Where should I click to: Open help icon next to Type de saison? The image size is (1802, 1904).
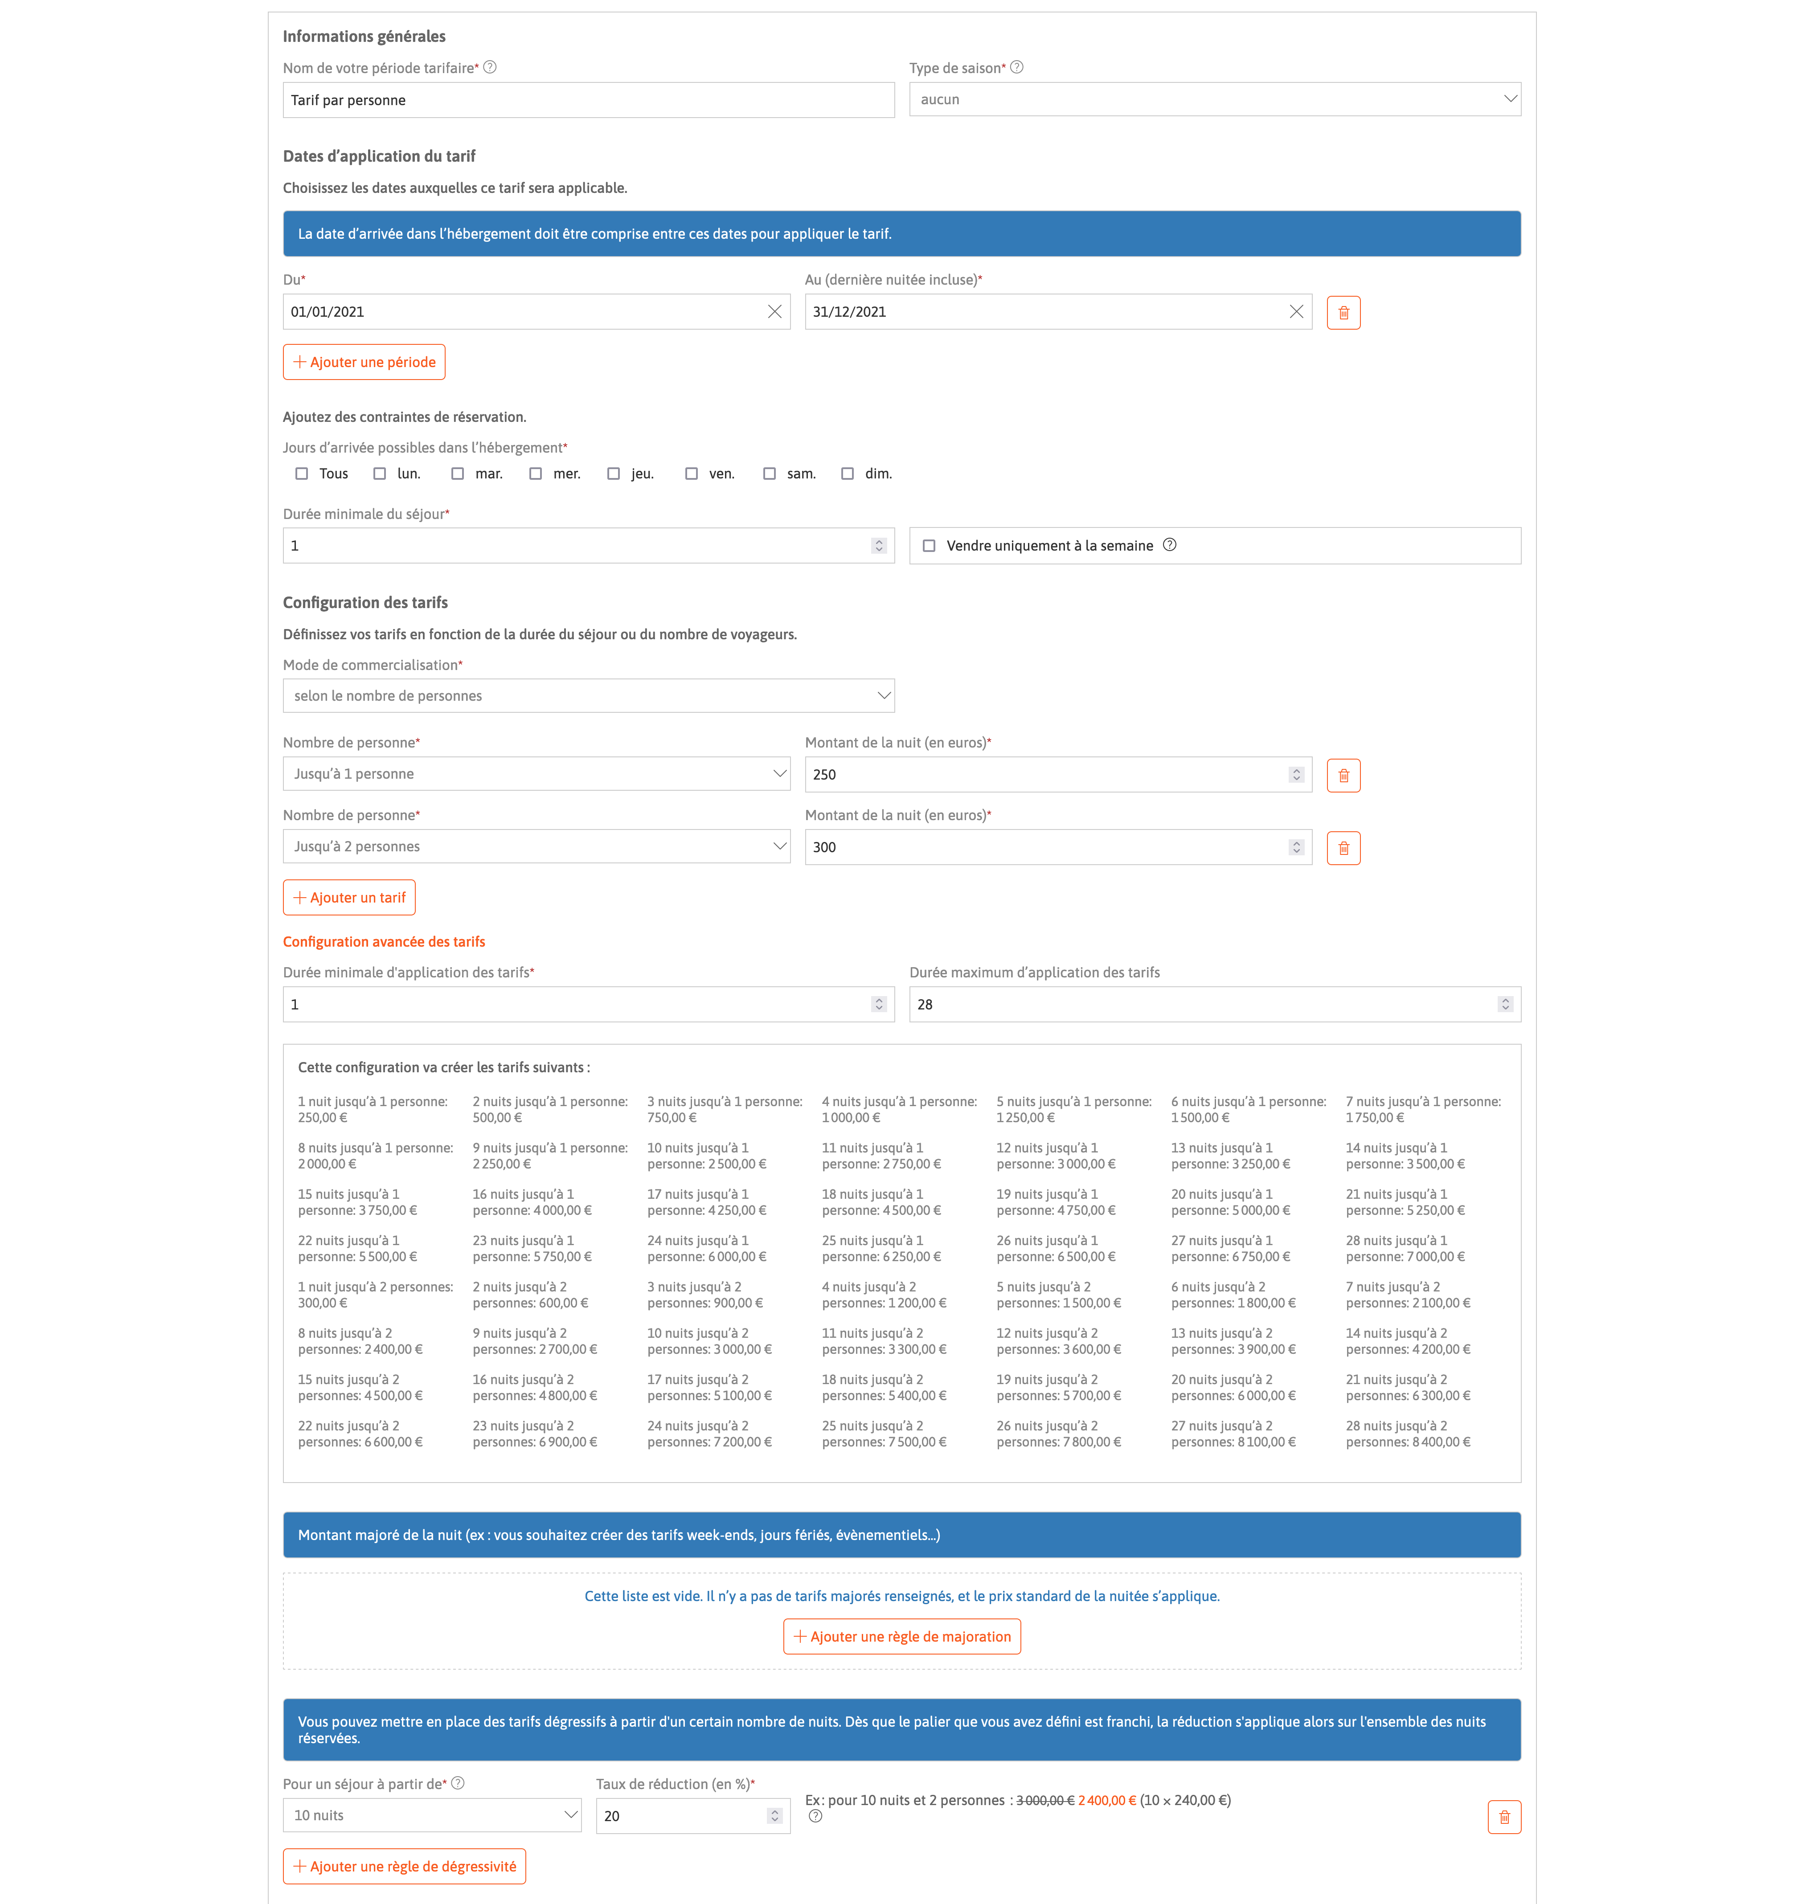pos(1016,67)
